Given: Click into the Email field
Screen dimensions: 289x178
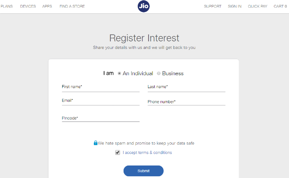Looking at the screenshot, I should tap(100, 101).
